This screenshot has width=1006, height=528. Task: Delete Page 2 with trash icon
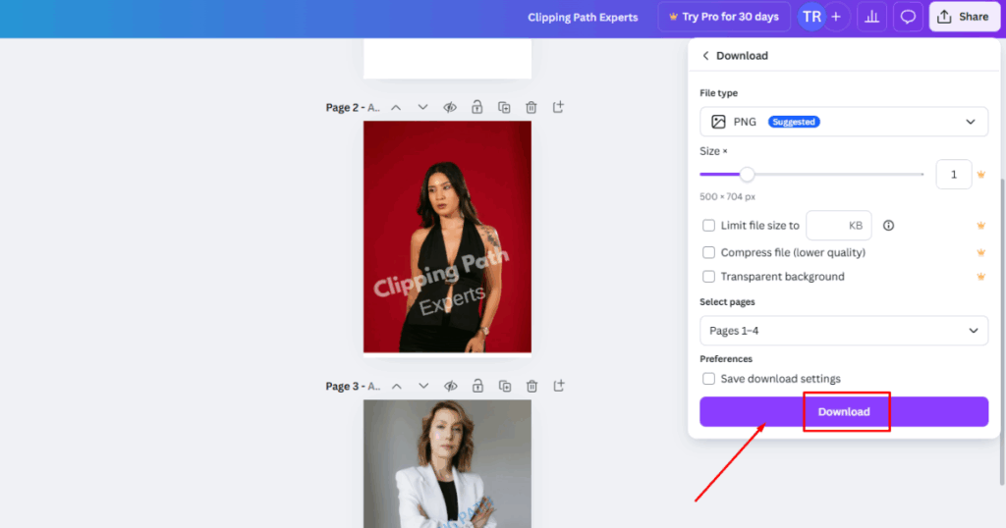click(531, 108)
